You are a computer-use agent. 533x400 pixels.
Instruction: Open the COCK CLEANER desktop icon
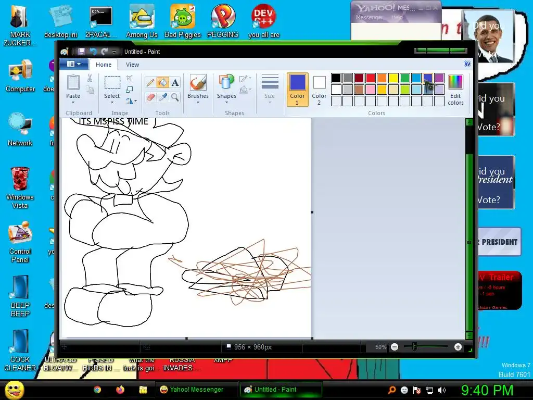[x=20, y=351]
